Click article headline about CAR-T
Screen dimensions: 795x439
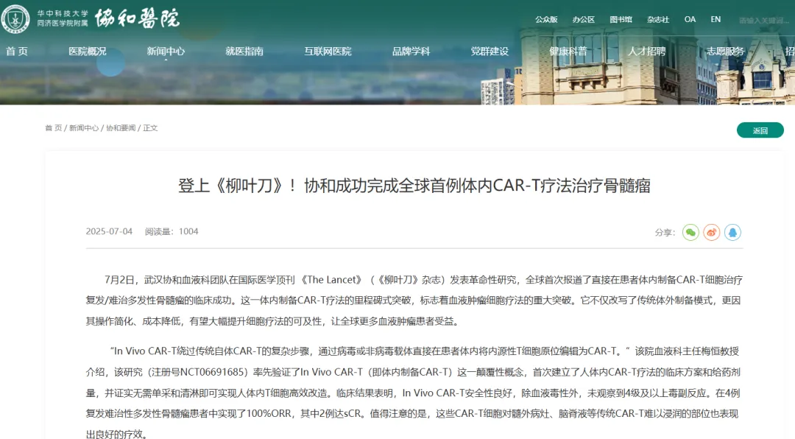pos(414,186)
